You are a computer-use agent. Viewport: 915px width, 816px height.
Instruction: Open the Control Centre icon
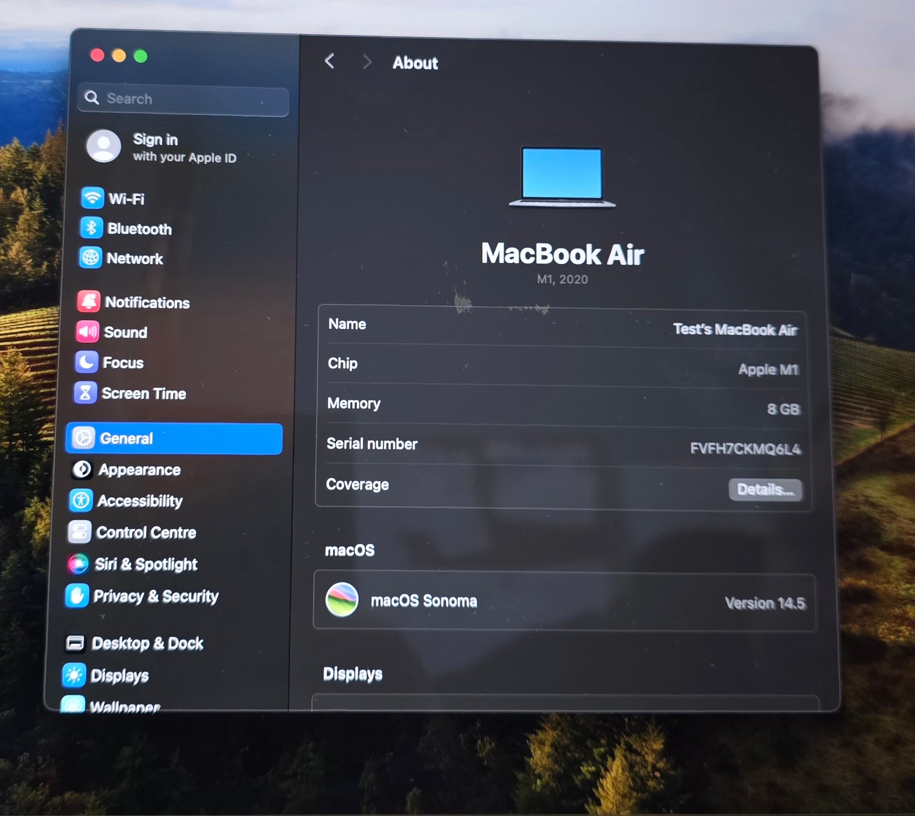coord(80,532)
